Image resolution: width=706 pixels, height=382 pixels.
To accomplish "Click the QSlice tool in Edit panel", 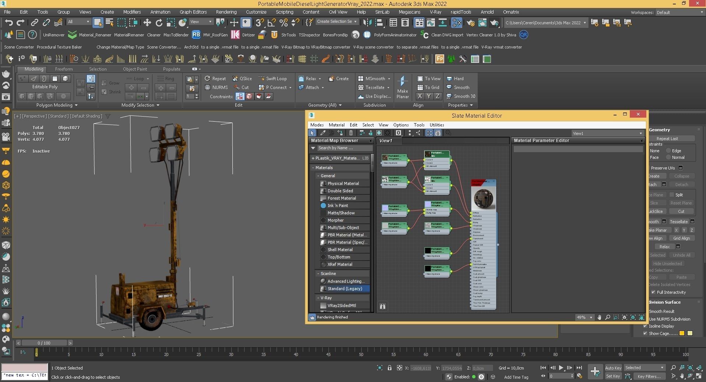I will pos(242,78).
